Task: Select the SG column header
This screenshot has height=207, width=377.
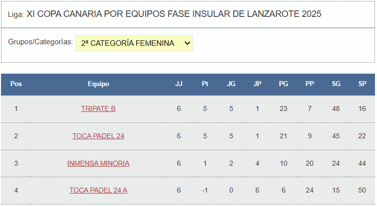Action: [x=336, y=84]
